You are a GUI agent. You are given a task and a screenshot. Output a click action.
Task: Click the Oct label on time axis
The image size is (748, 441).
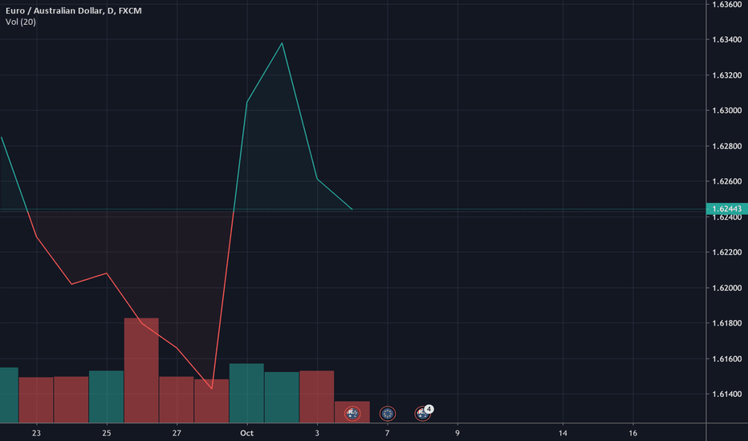pyautogui.click(x=246, y=433)
